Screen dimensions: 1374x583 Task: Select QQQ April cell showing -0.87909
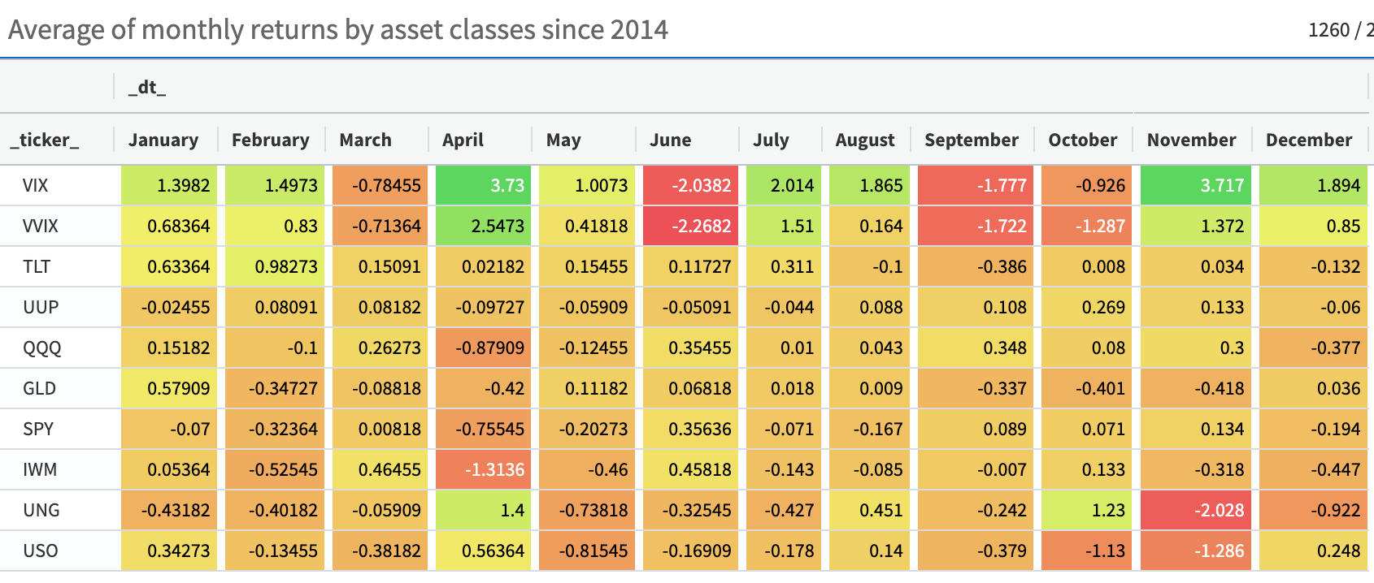click(x=483, y=348)
